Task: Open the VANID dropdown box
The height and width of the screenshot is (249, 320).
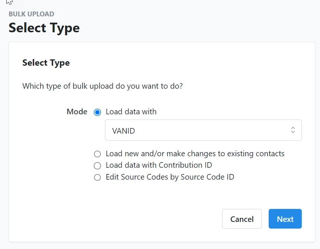Action: pyautogui.click(x=203, y=130)
